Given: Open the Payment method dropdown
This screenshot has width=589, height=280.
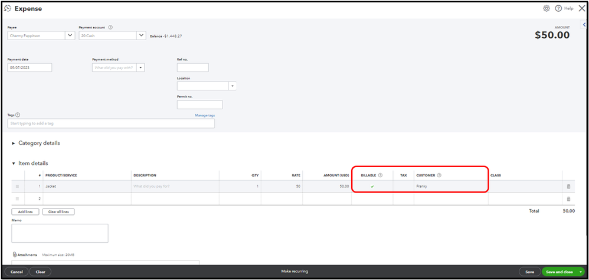Looking at the screenshot, I should click(x=140, y=68).
